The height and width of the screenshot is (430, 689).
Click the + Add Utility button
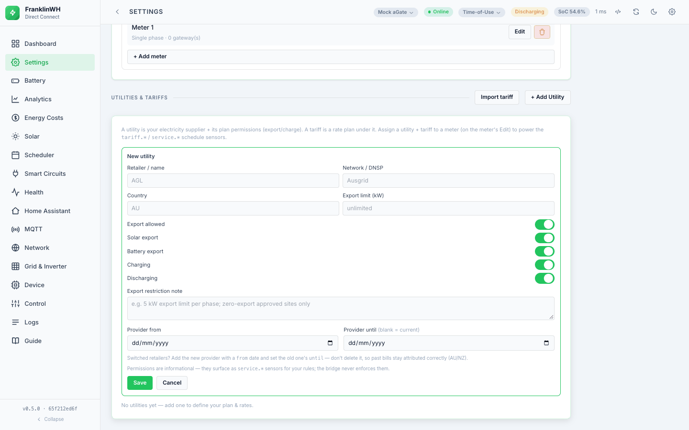tap(547, 97)
